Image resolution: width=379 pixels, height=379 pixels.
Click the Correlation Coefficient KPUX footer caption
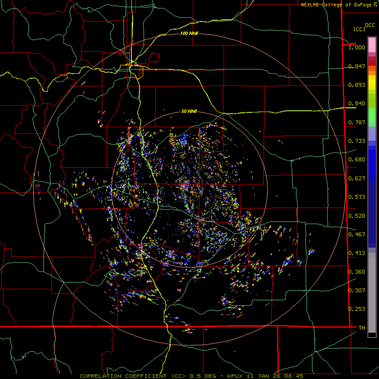pyautogui.click(x=191, y=376)
